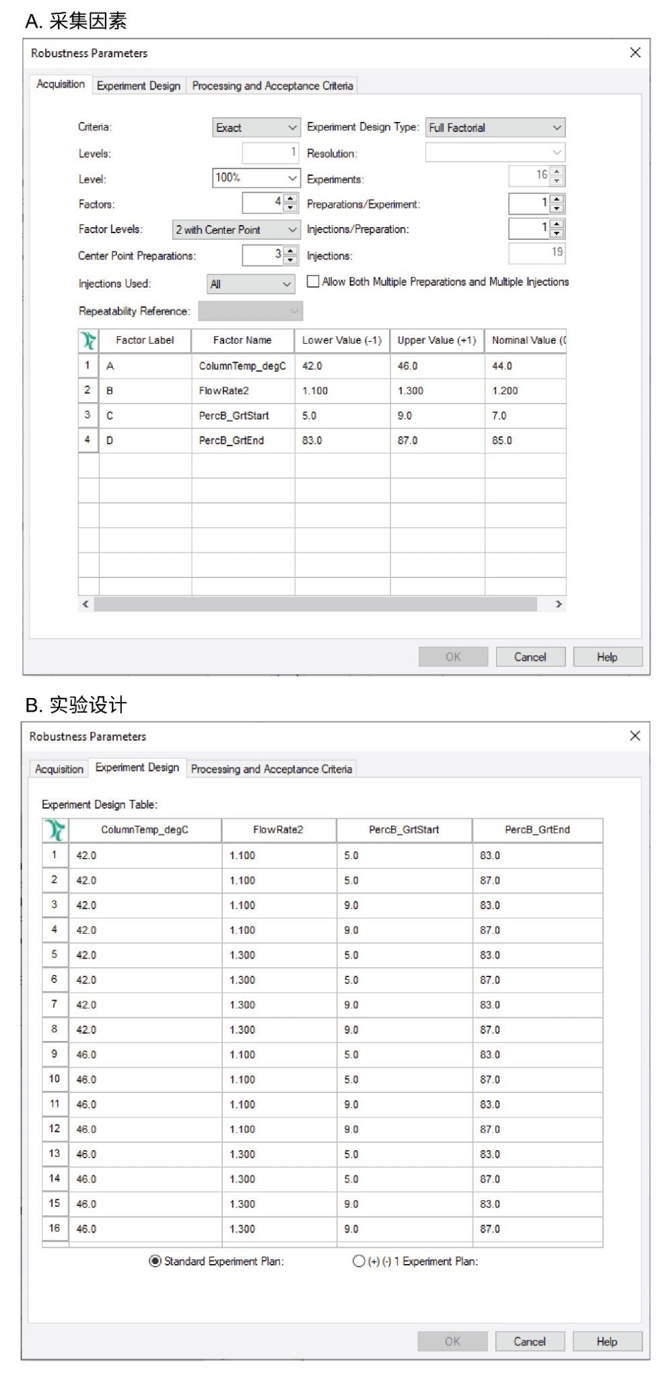Decrease Center Point Preparations with down arrow
Screen dimensions: 665x1380
[291, 260]
